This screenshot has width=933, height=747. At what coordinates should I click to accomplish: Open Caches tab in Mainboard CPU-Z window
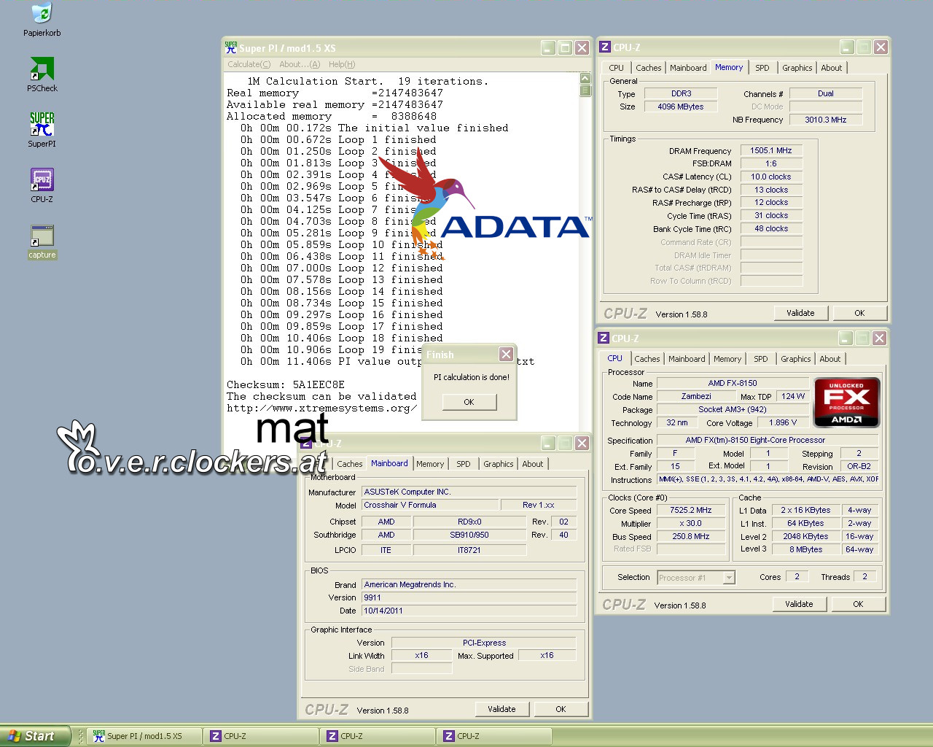(349, 464)
